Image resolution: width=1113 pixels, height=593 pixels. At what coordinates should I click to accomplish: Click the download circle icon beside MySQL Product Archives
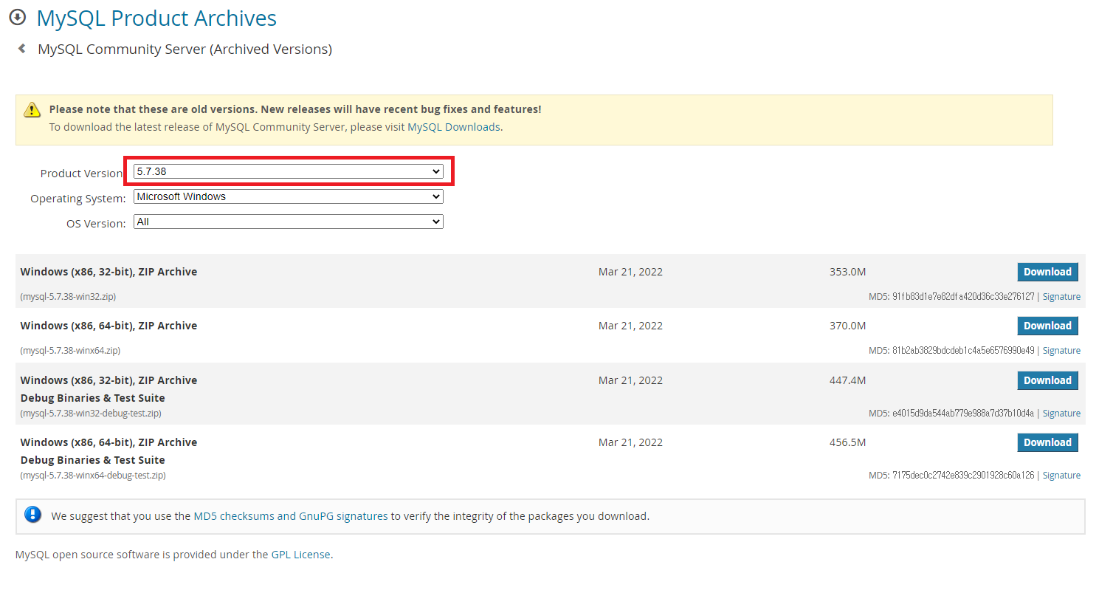(x=17, y=18)
